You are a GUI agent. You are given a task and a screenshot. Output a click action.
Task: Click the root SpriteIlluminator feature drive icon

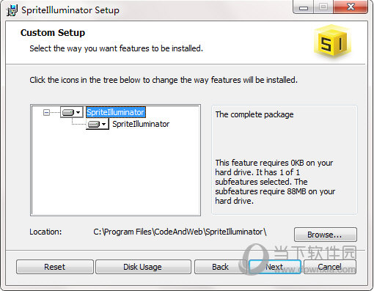(x=68, y=112)
